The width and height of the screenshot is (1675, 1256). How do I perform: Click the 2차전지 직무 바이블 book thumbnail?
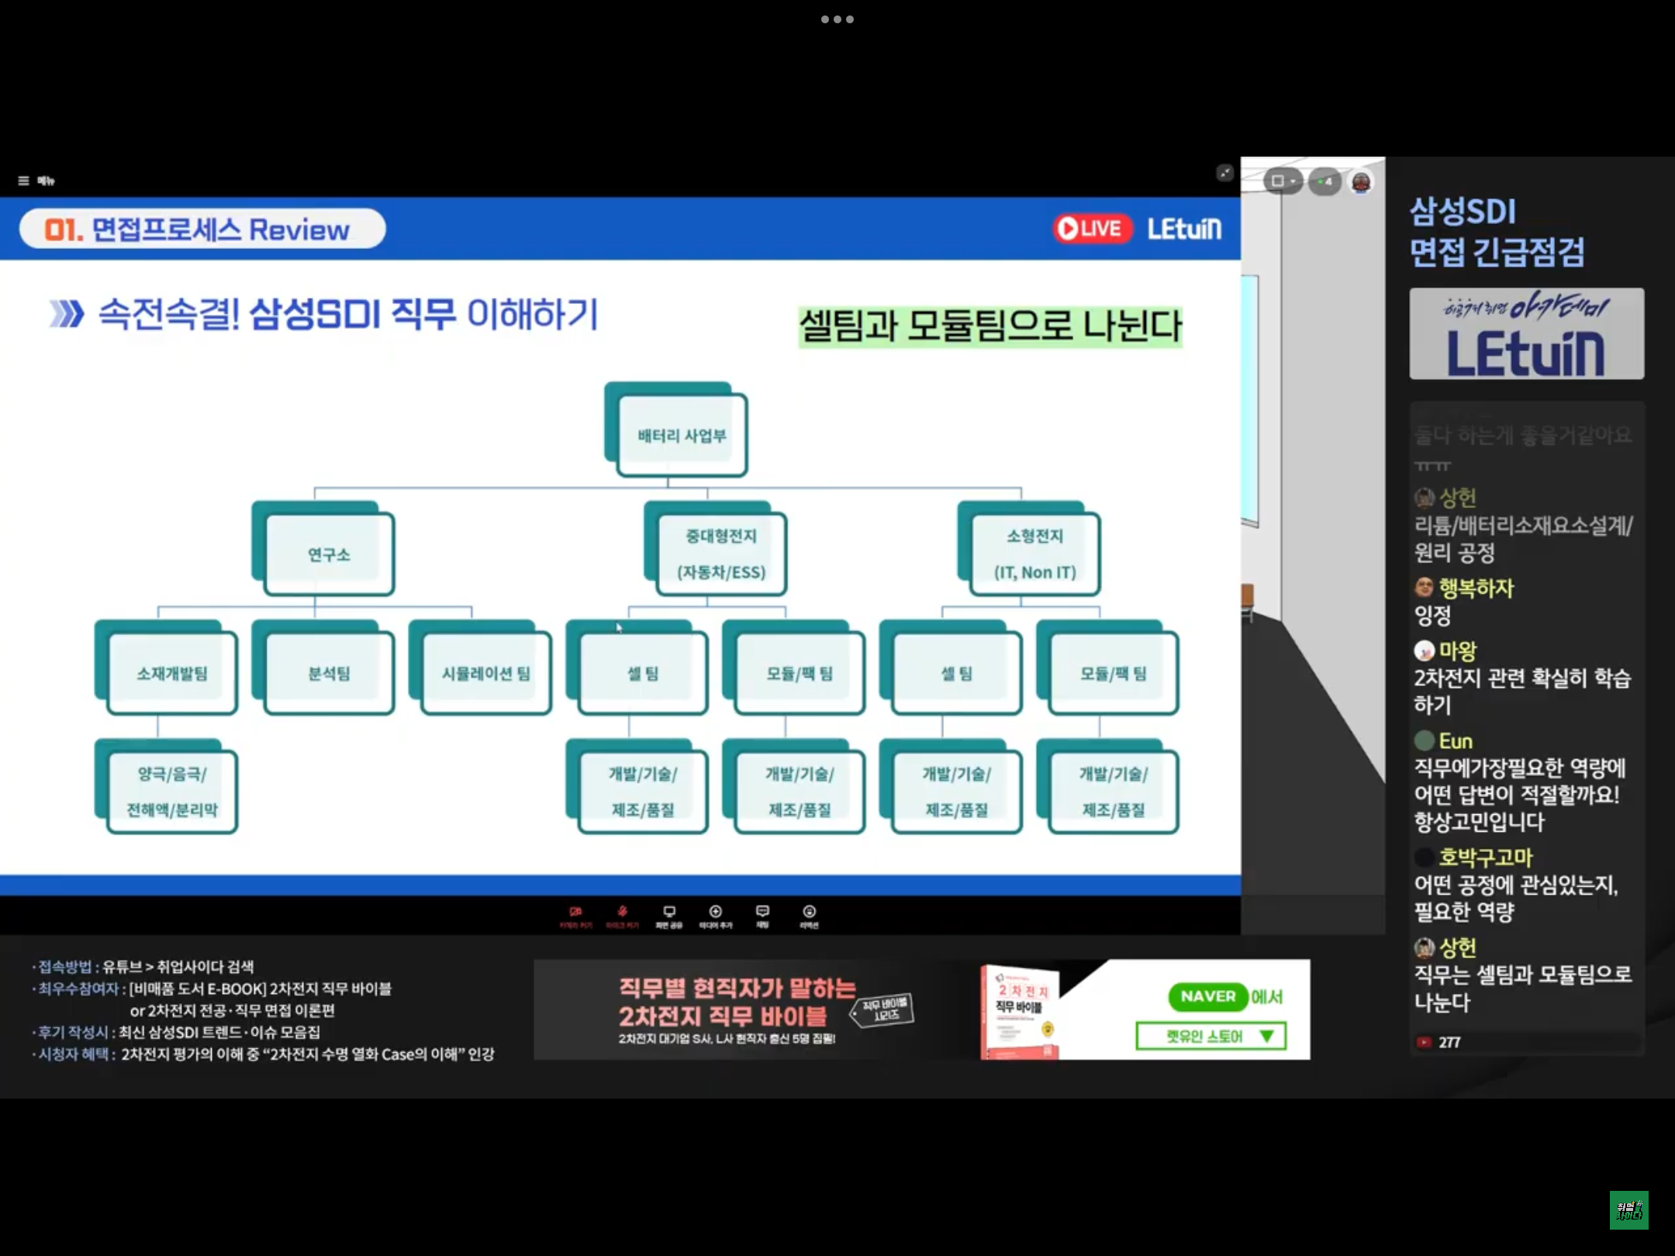point(1021,1011)
